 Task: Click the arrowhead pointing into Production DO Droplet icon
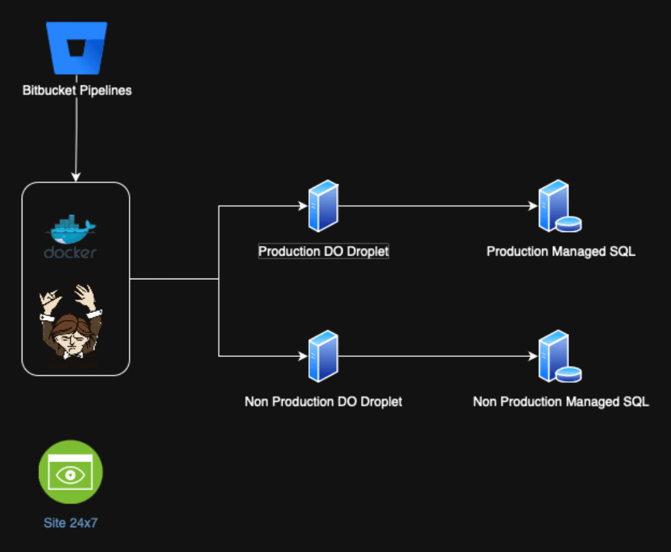[x=303, y=207]
